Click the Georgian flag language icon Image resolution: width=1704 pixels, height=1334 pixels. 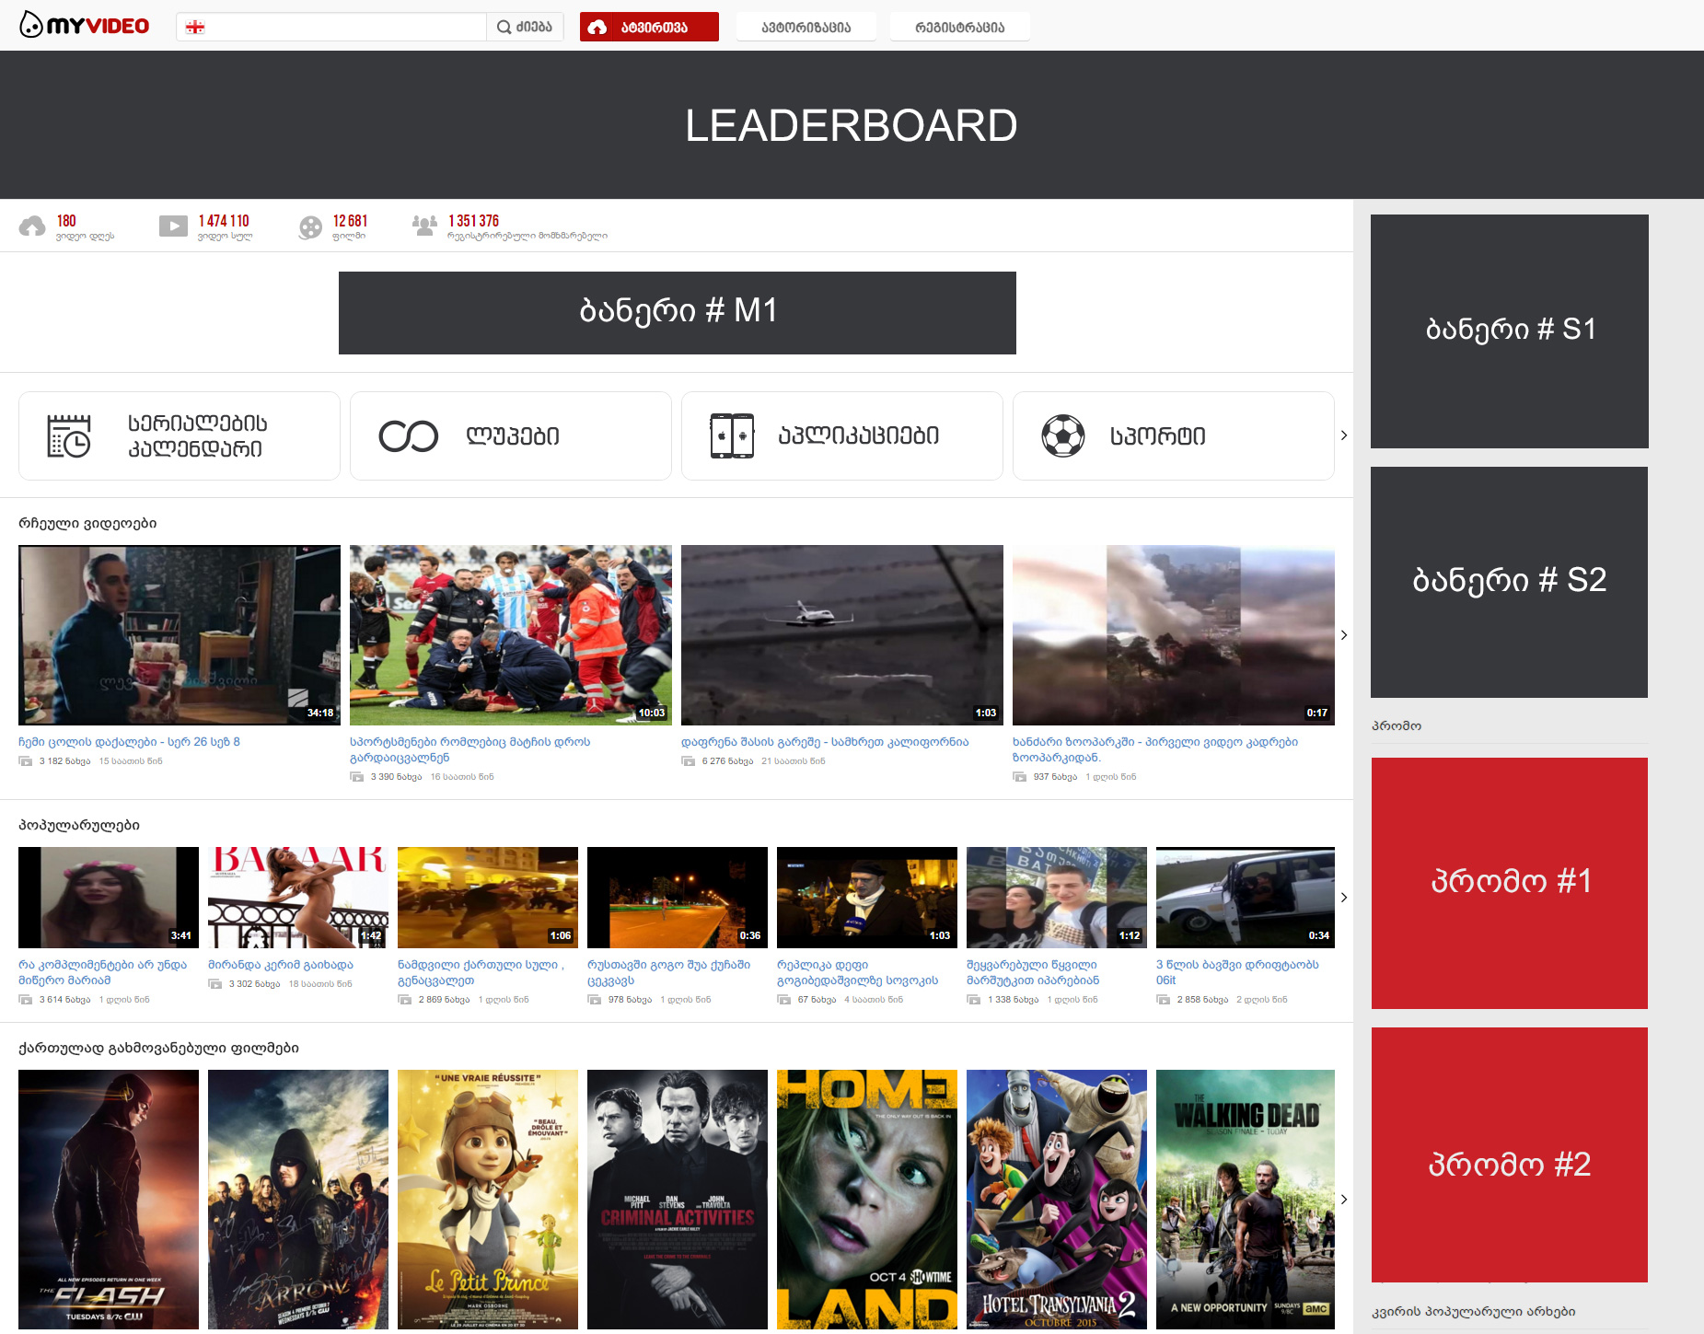195,27
